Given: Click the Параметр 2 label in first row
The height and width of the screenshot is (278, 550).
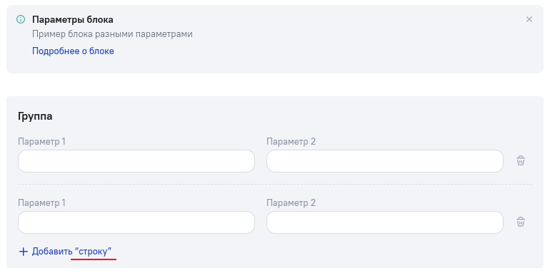Looking at the screenshot, I should tap(291, 141).
